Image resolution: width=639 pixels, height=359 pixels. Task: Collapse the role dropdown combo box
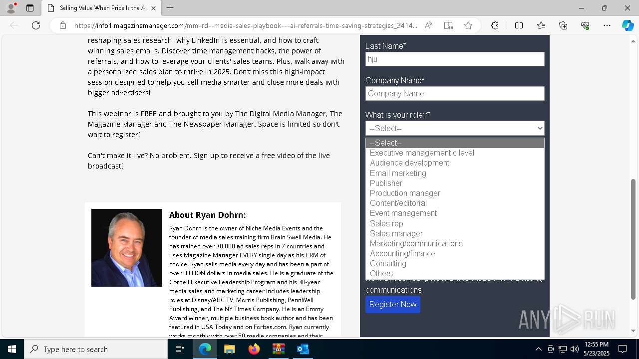455,128
